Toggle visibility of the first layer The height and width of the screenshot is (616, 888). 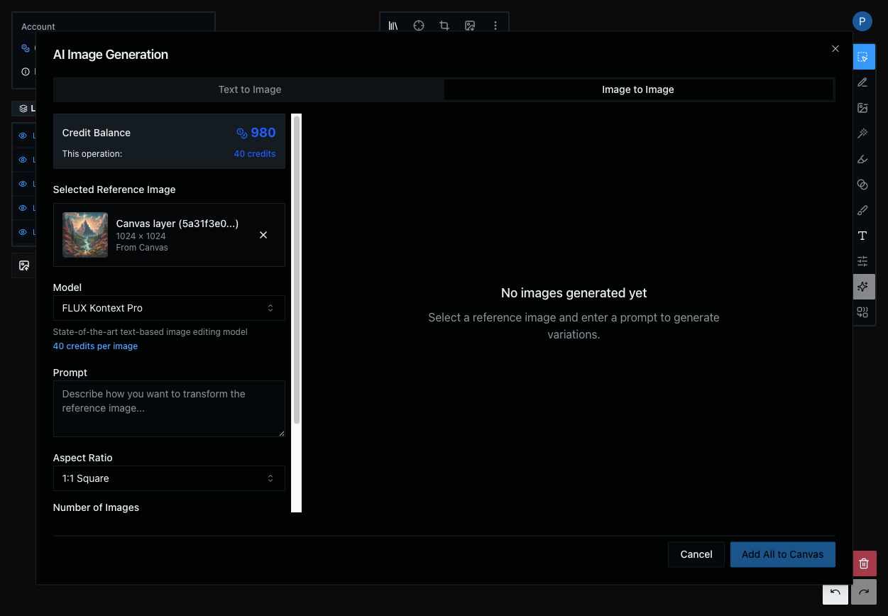(x=23, y=136)
